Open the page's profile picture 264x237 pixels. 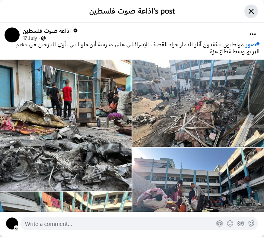12,35
